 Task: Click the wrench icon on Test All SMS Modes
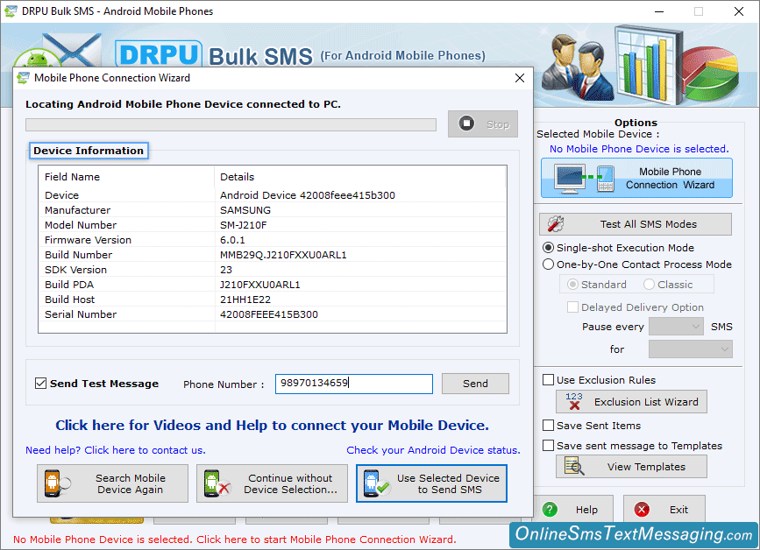click(x=556, y=224)
